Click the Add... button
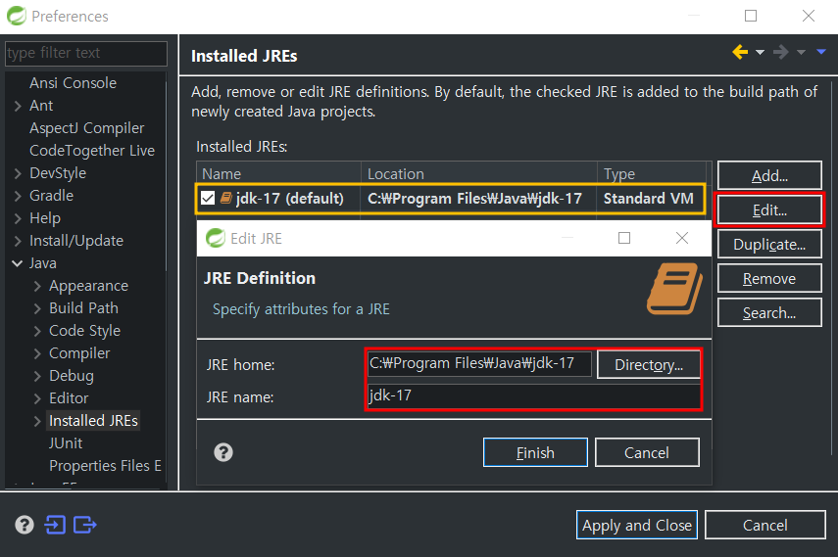 769,175
